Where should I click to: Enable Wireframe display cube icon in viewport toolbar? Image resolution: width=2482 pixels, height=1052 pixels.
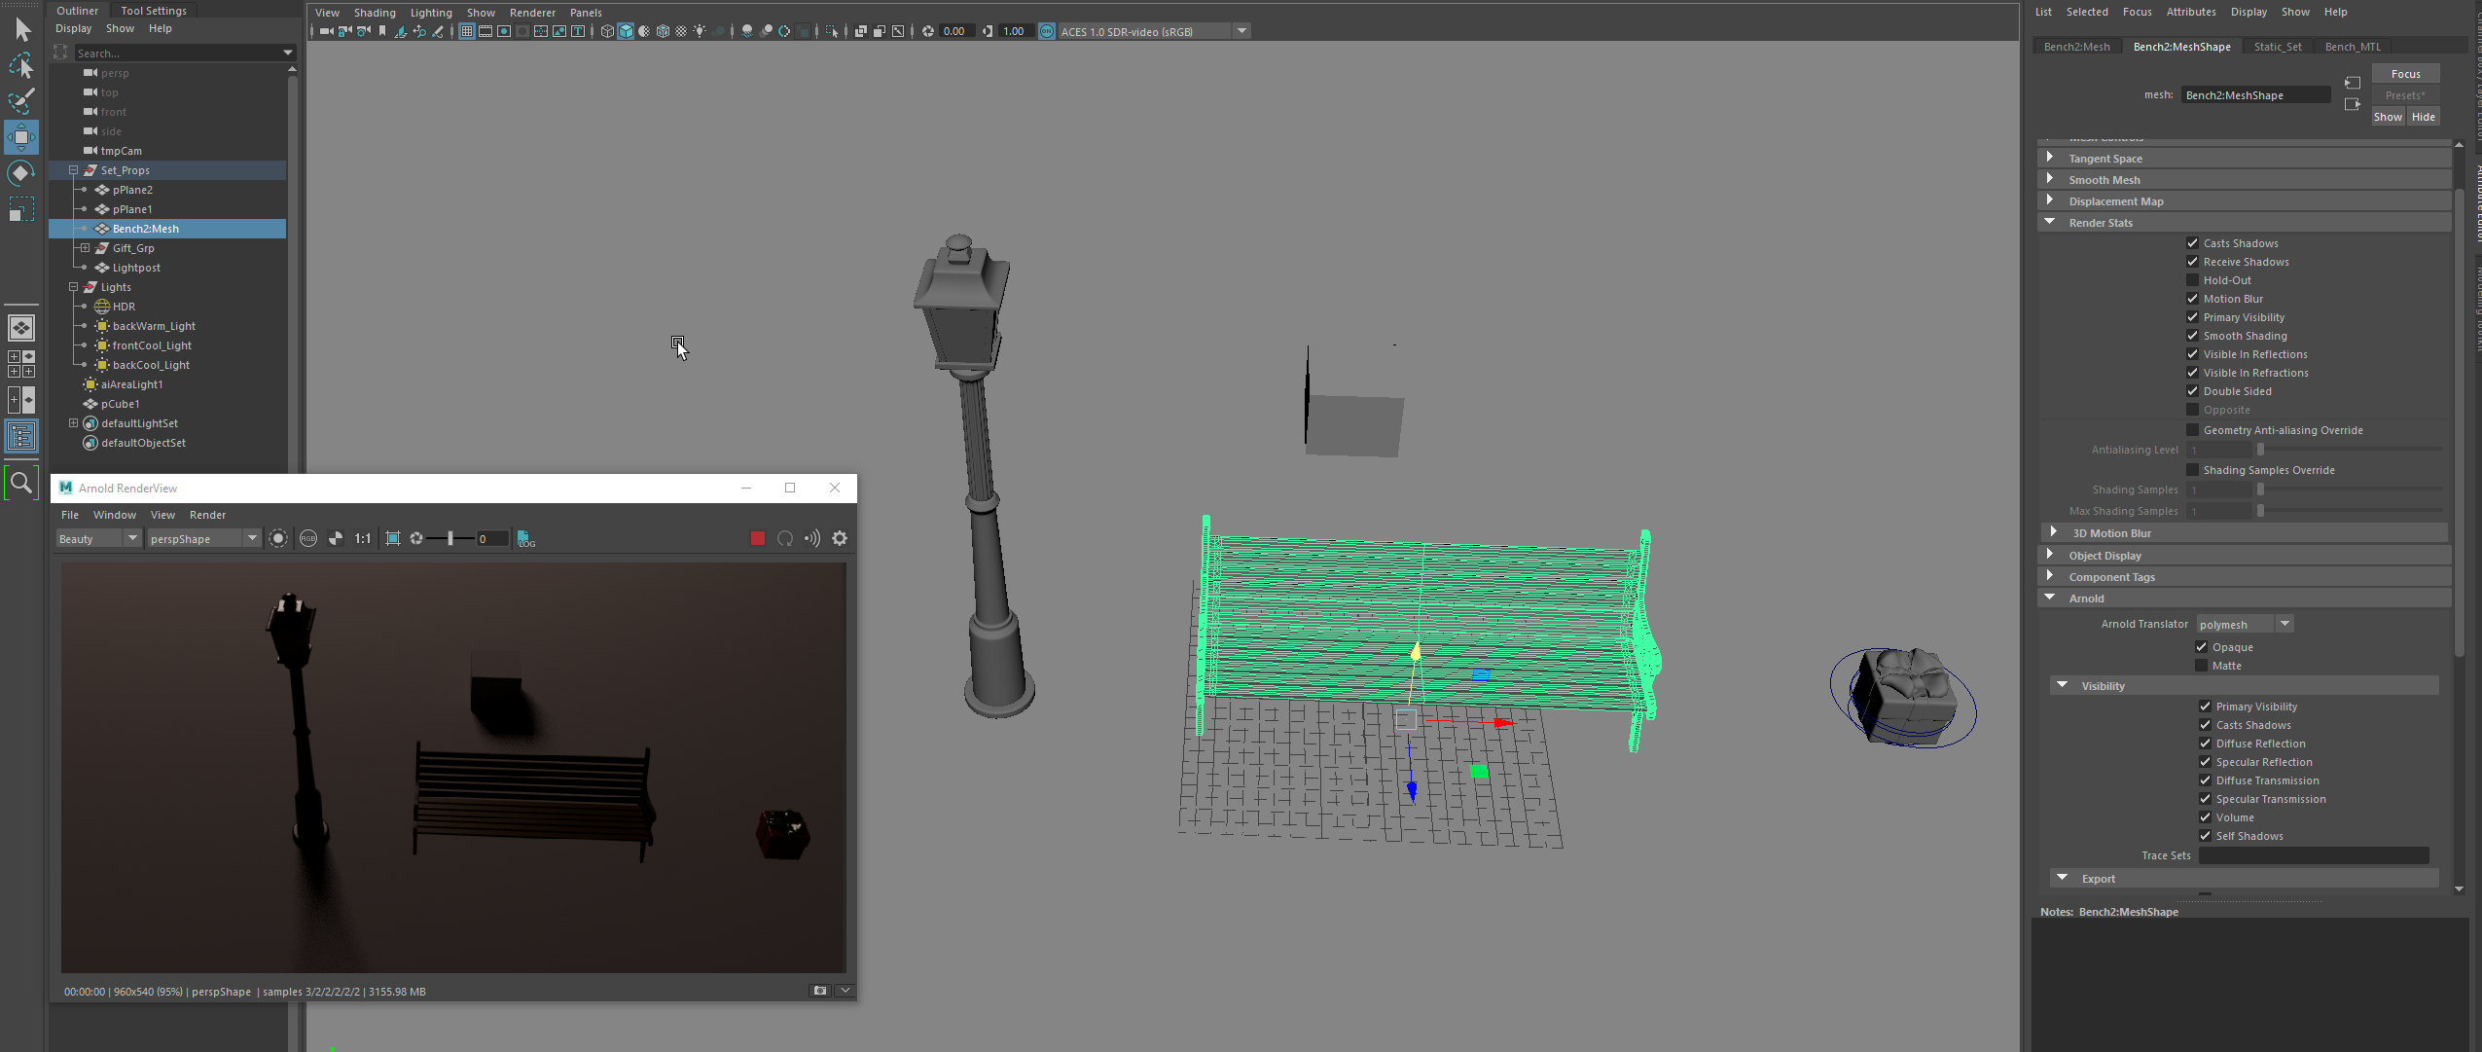click(607, 31)
